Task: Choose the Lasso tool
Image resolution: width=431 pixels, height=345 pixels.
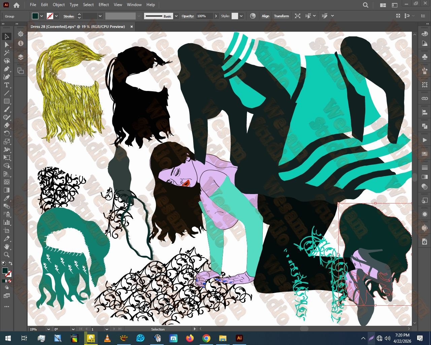Action: tap(7, 61)
